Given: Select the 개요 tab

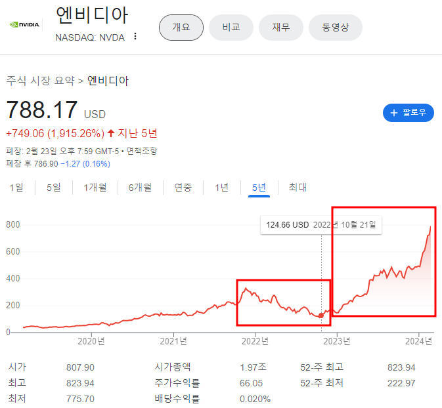Looking at the screenshot, I should [181, 28].
